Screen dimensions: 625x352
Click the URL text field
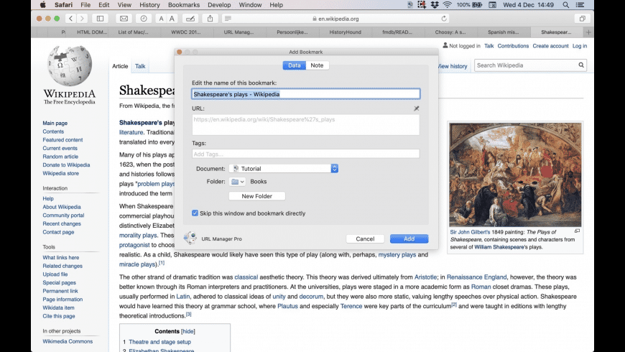tap(306, 125)
